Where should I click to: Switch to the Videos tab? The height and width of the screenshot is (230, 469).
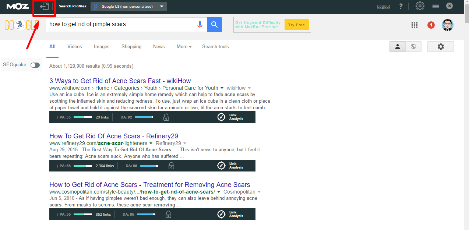point(74,47)
